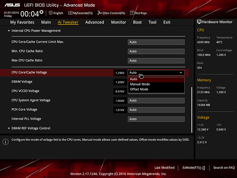Select the Ai Tweaker tab
The image size is (237, 178).
[x=68, y=22]
